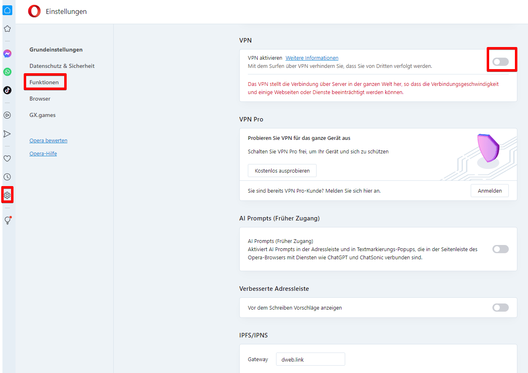The image size is (528, 373).
Task: Toggle Vor dem Schreiben Vorschläge anzeigen
Action: [501, 308]
